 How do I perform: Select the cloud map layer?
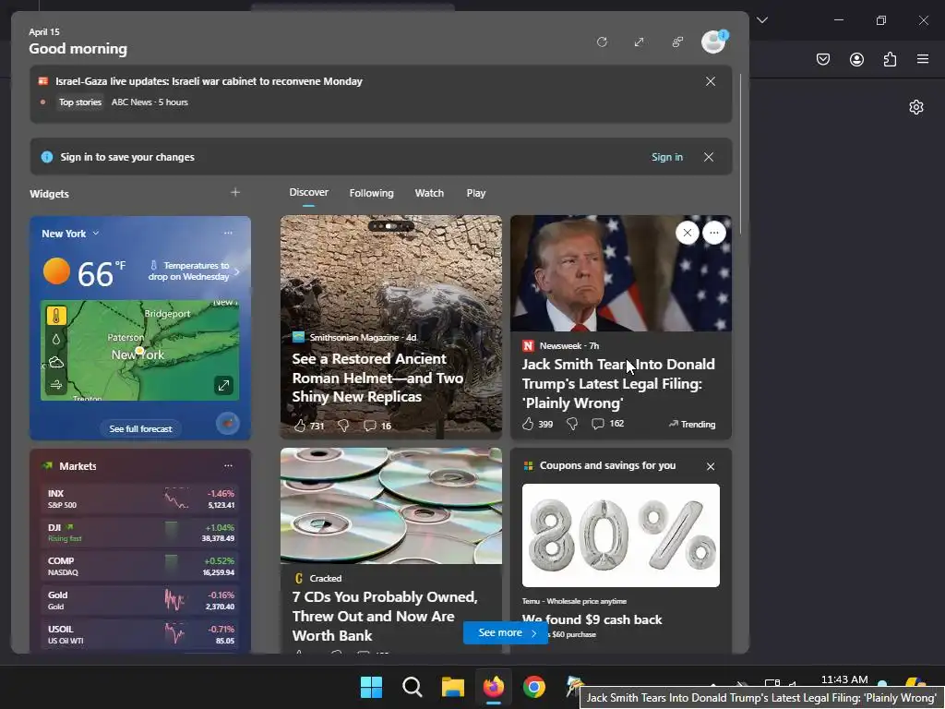[56, 362]
